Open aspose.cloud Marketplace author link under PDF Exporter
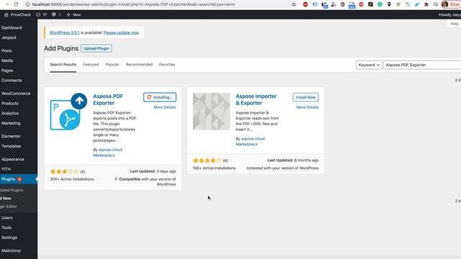Screen dimensions: 461x259 [107, 153]
